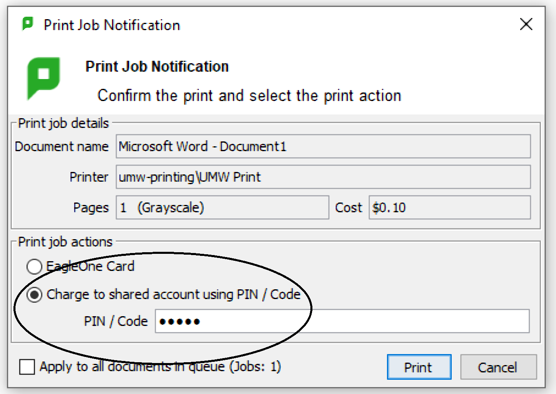
Task: Click the dots in the PIN entry box
Action: [x=179, y=321]
